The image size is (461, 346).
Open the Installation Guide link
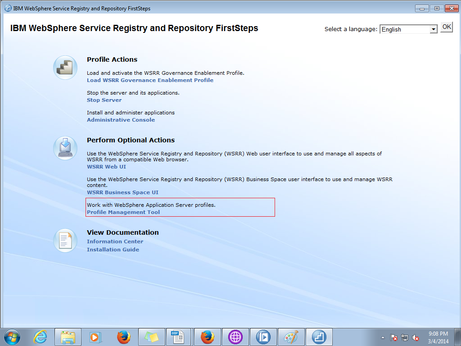coord(113,250)
